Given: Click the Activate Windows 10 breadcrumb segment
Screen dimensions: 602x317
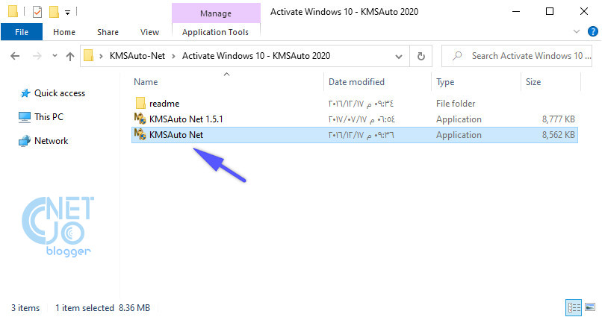Looking at the screenshot, I should coord(256,56).
